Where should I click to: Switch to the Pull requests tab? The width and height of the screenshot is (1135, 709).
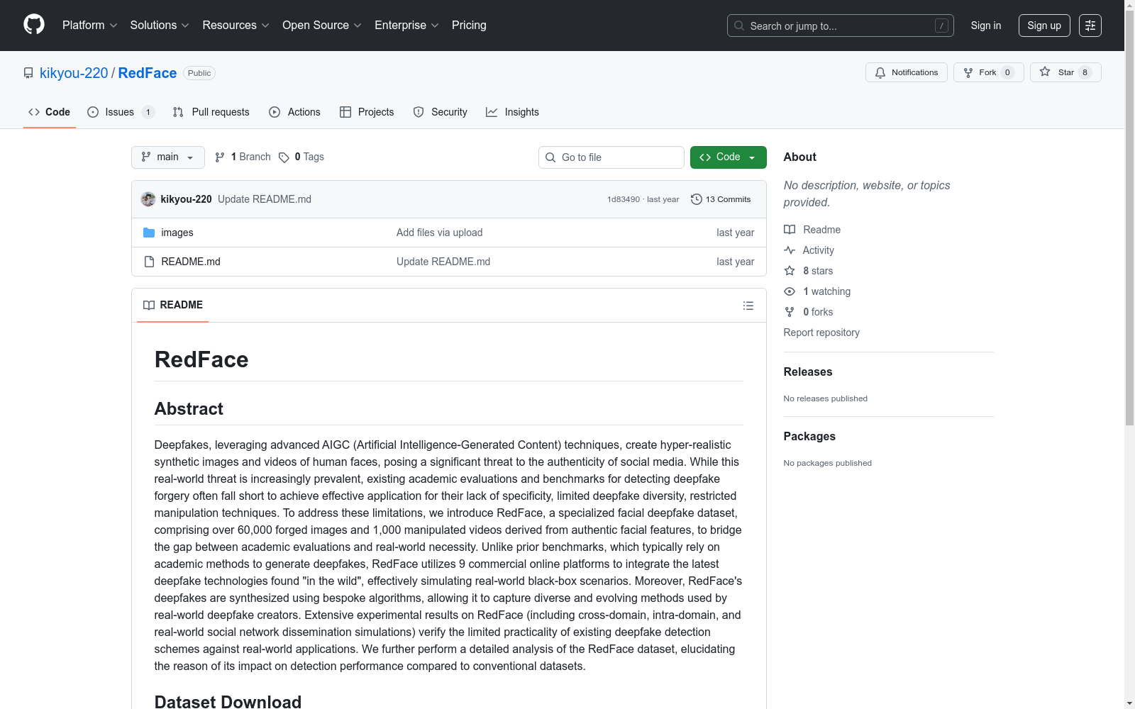tap(211, 112)
